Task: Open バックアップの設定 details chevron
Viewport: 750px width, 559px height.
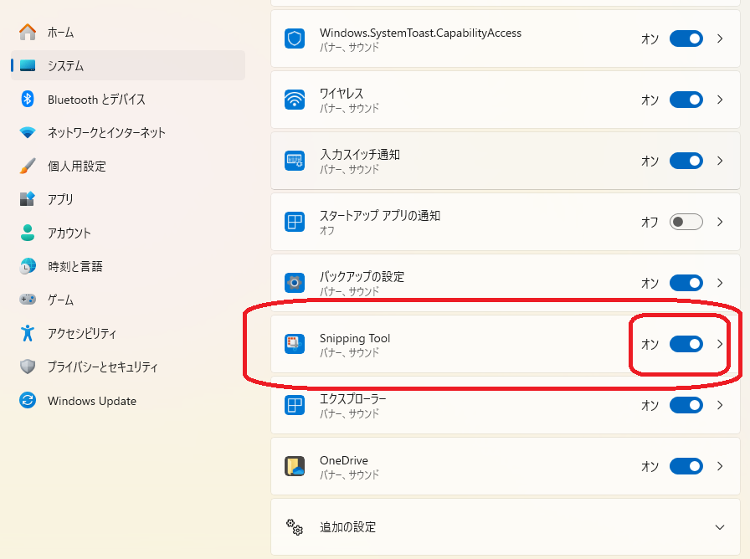Action: coord(720,283)
